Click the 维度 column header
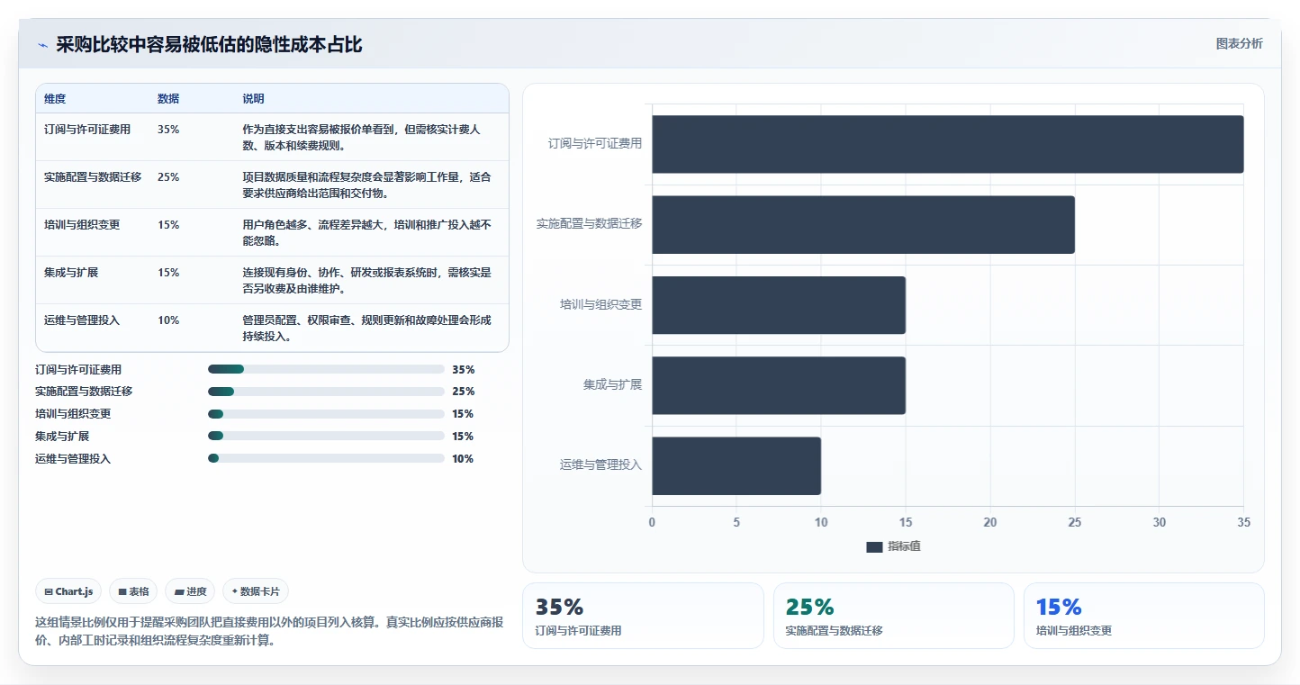1300x685 pixels. coord(55,99)
